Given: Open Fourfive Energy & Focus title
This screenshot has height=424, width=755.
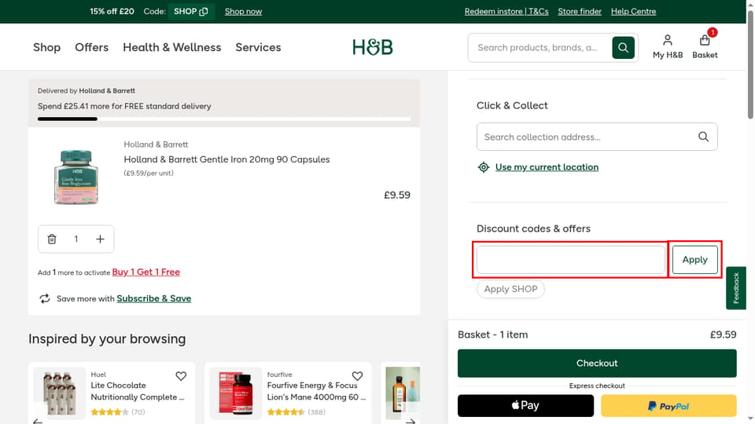Looking at the screenshot, I should 316,391.
